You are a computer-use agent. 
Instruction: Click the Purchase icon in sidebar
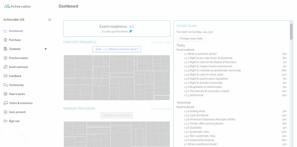point(5,40)
